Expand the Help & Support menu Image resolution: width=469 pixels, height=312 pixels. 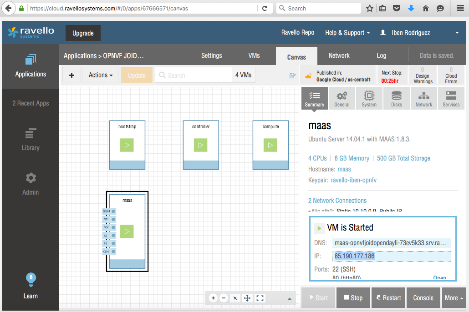tap(347, 33)
